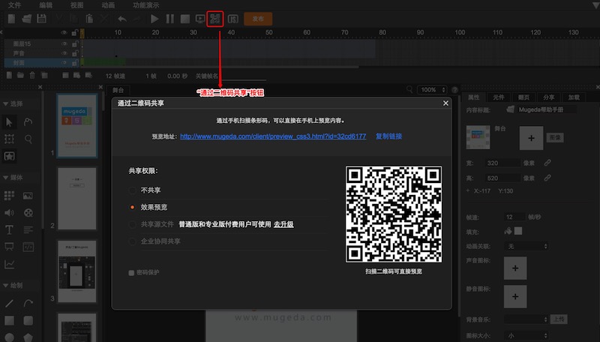Select the sound speaker tool

tap(9, 213)
